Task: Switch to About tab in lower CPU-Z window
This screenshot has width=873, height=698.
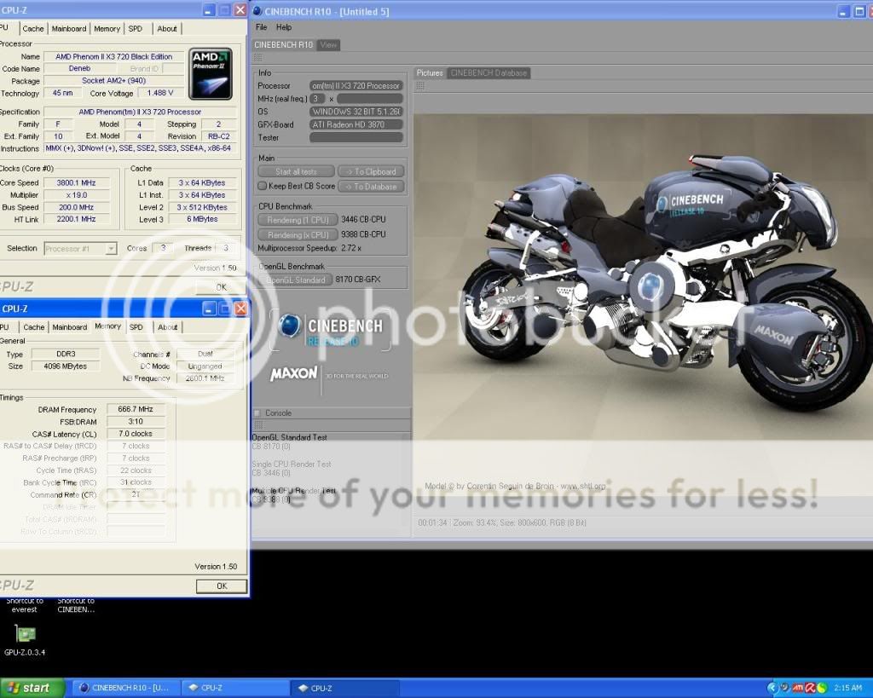Action: (168, 327)
